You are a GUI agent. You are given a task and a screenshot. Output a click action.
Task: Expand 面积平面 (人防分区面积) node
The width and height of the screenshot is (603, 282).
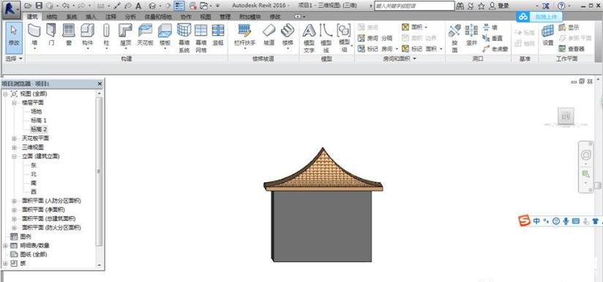coord(14,201)
